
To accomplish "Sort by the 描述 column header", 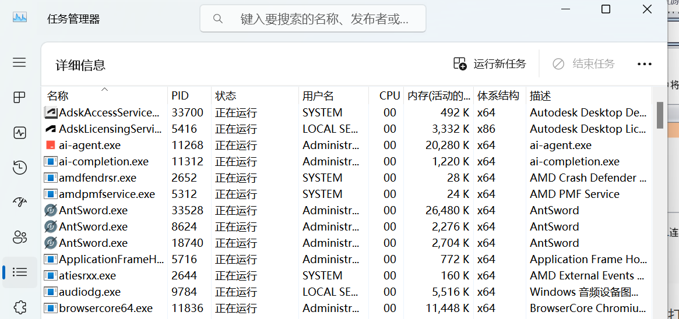I will [589, 95].
